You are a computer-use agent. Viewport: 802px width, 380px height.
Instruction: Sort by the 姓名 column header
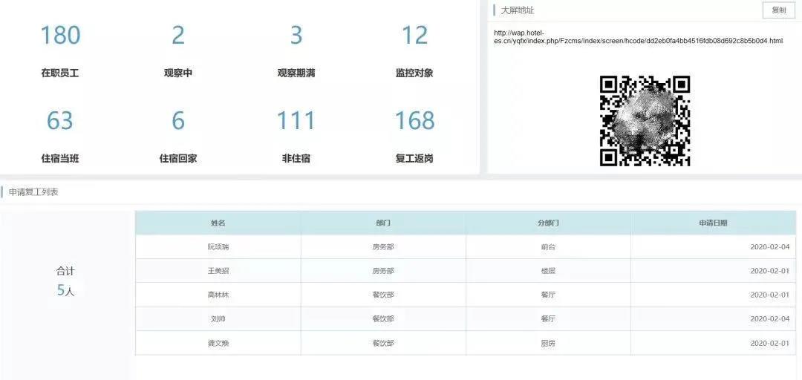(218, 223)
